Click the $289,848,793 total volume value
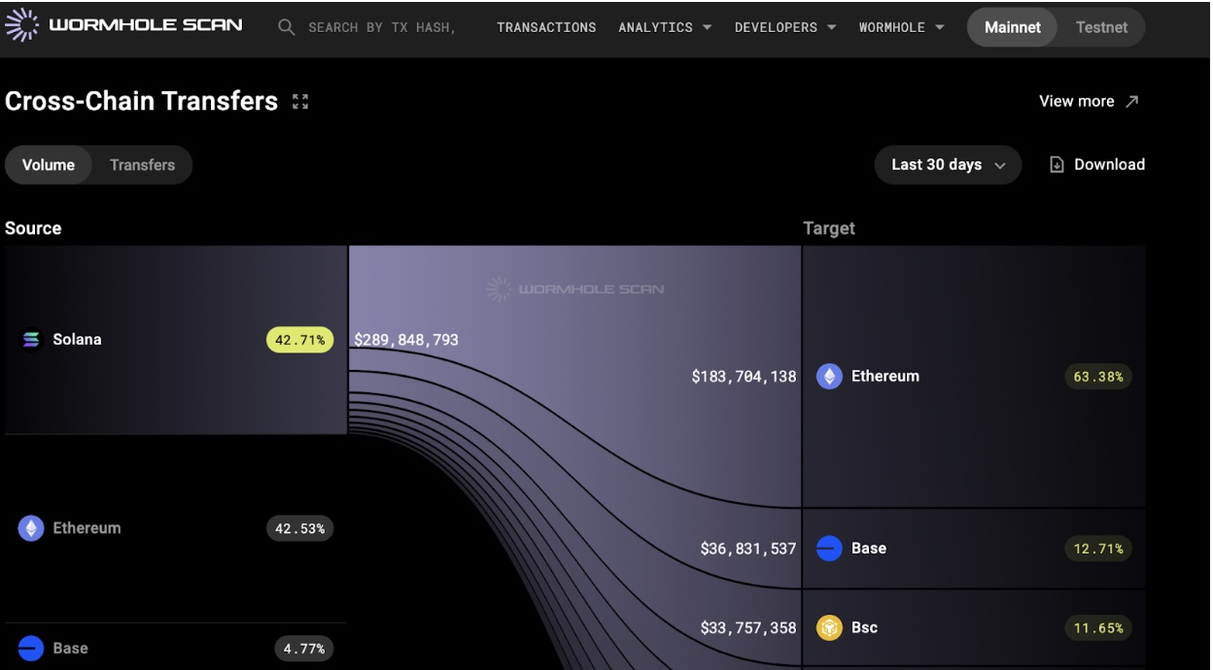 [x=406, y=340]
